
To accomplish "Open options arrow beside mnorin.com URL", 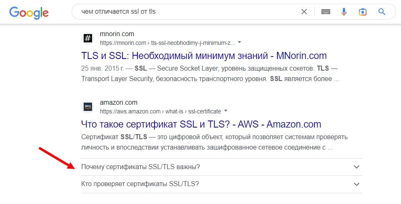I will point(239,42).
